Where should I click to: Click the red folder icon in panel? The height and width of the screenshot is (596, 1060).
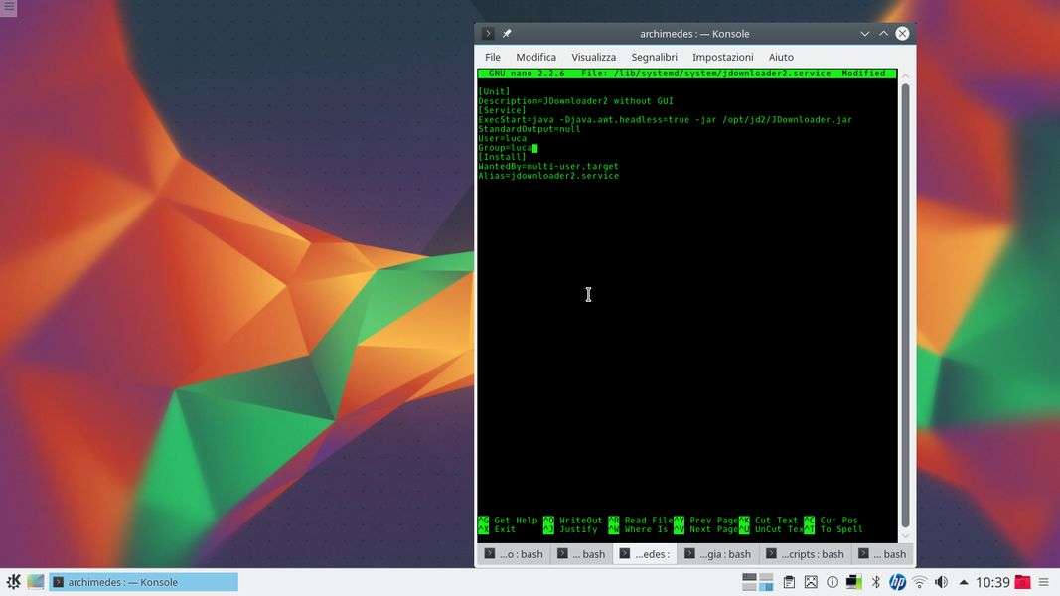pyautogui.click(x=1022, y=582)
